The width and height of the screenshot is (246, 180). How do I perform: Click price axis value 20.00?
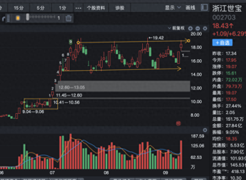[x=196, y=34]
